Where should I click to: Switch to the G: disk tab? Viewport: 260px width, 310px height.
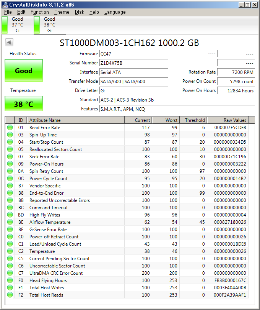click(49, 25)
